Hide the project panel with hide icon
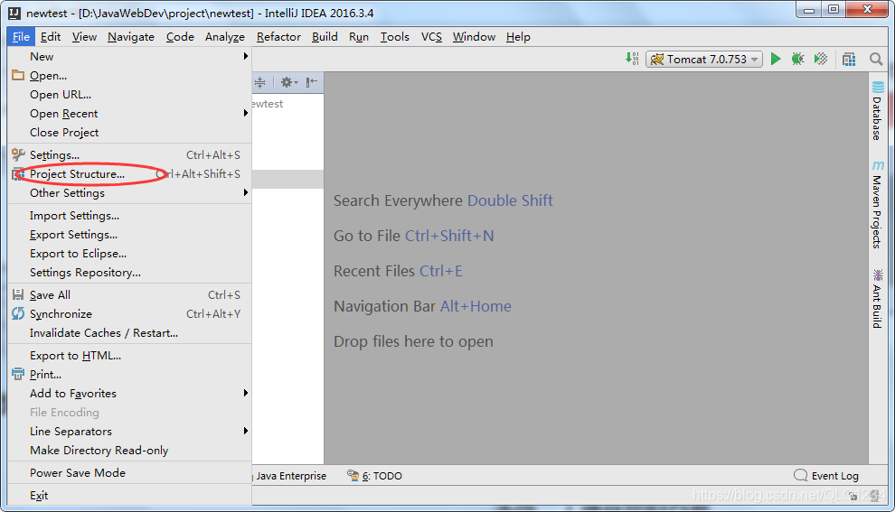The height and width of the screenshot is (512, 895). pos(312,83)
